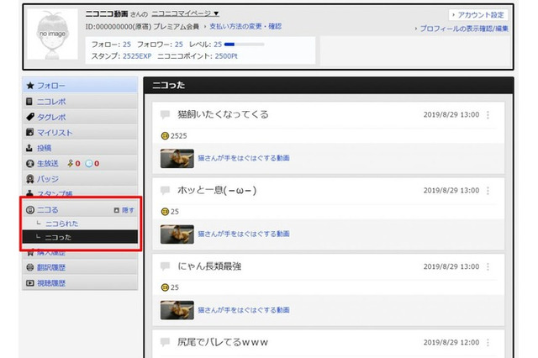Hide the ニコる submenu with 隠す
The image size is (538, 358).
pyautogui.click(x=124, y=210)
